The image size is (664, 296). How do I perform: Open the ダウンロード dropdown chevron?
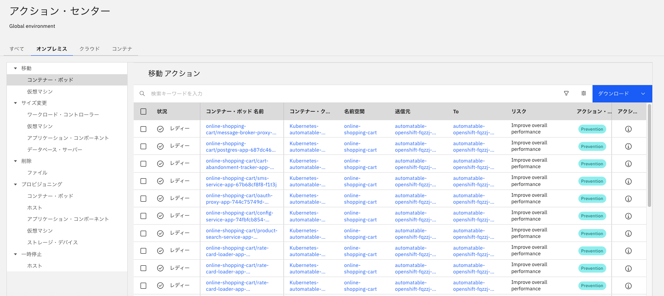[x=643, y=94]
